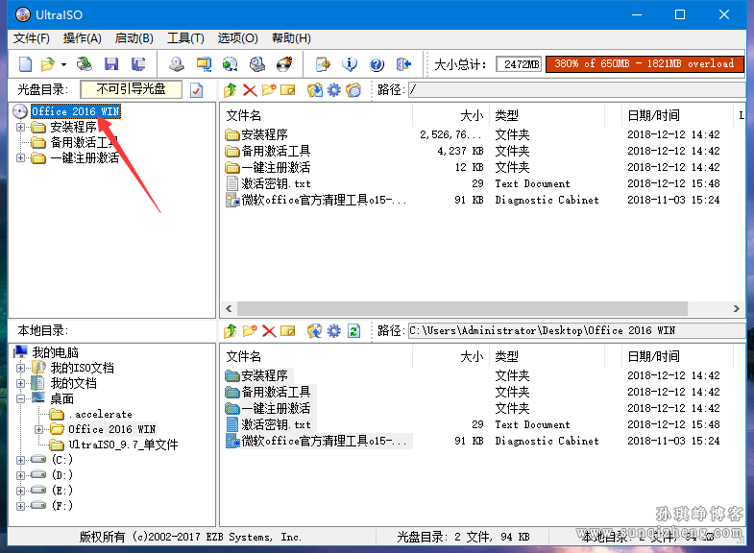Click the 不可引导光盘 boot type button
The image size is (754, 553).
coord(131,89)
